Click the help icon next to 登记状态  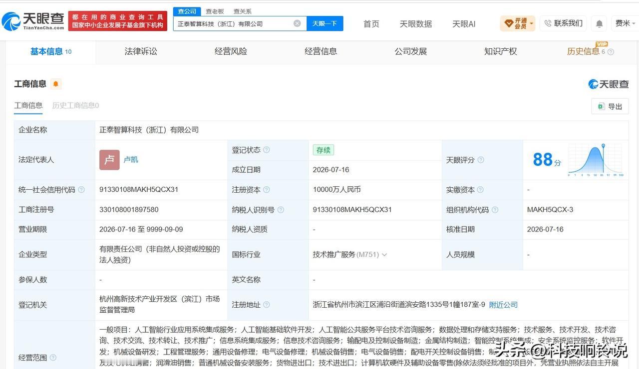point(267,150)
